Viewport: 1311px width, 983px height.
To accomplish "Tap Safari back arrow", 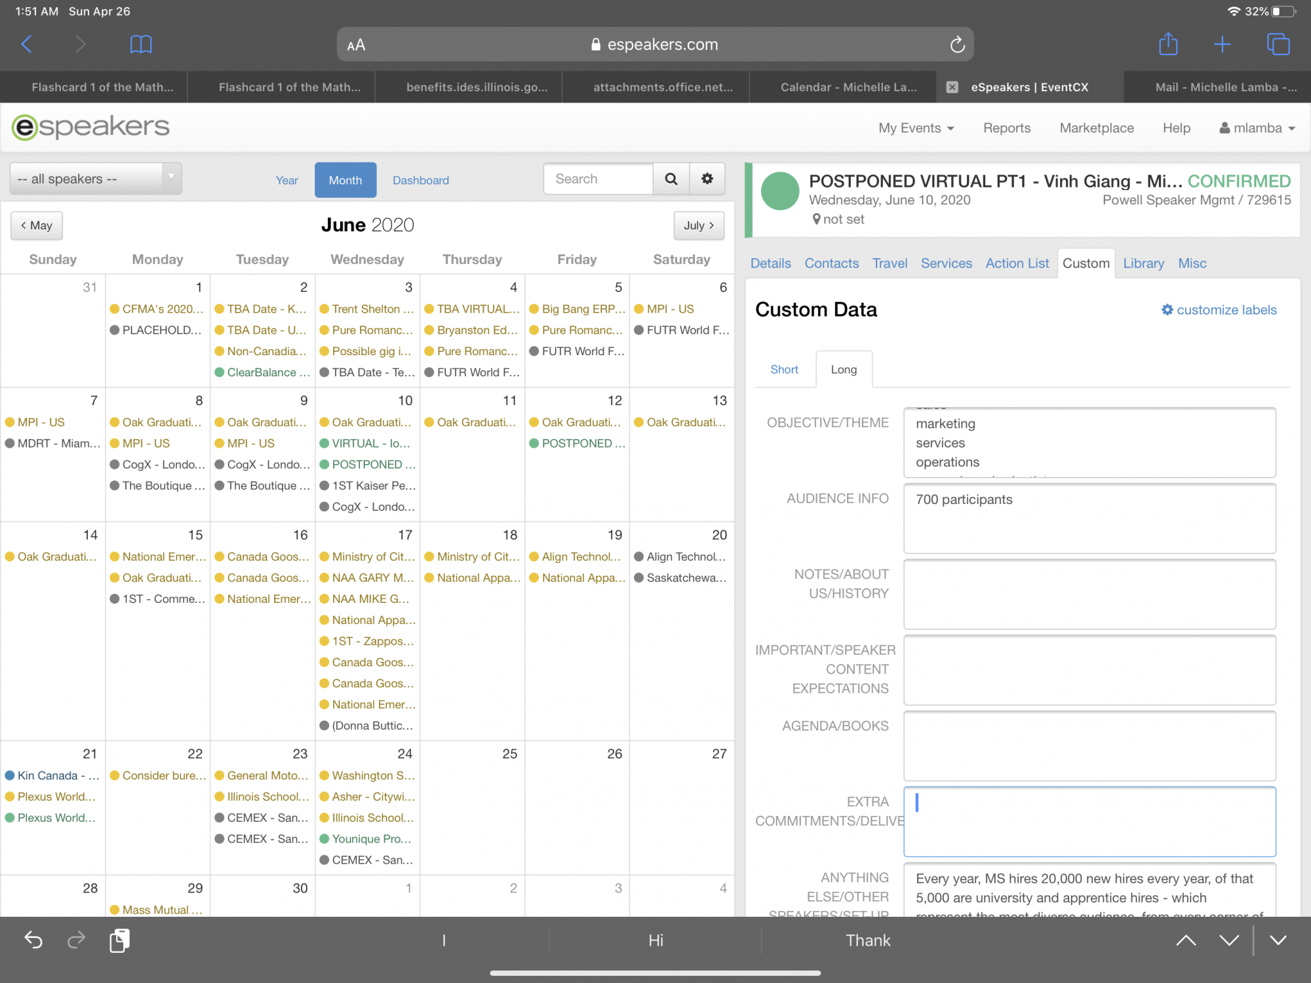I will coord(27,45).
